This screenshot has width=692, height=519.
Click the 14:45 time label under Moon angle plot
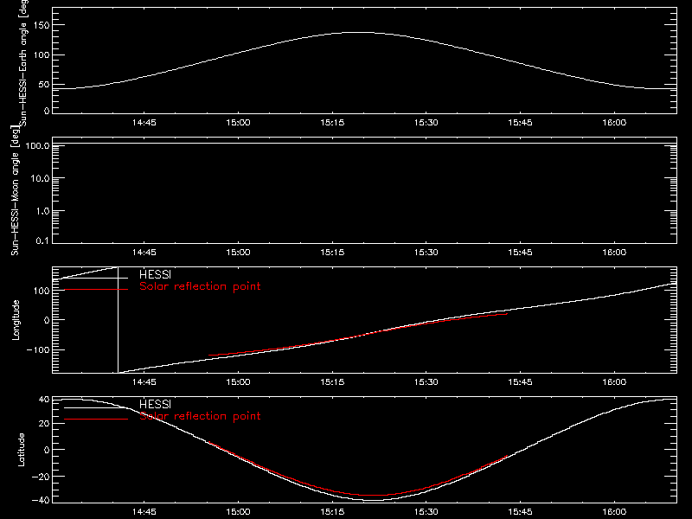[144, 252]
